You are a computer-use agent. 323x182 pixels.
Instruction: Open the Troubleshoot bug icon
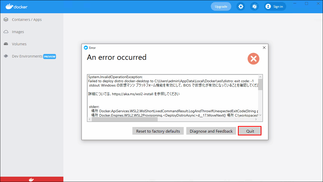255,7
